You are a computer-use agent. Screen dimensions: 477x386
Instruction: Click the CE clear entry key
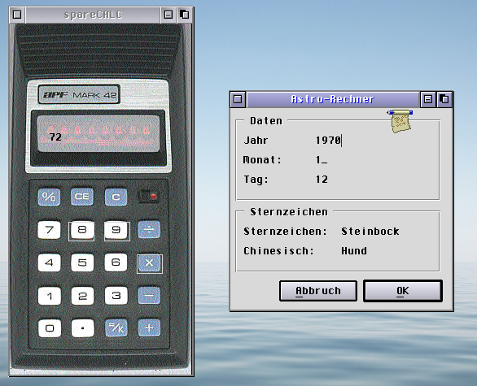82,197
